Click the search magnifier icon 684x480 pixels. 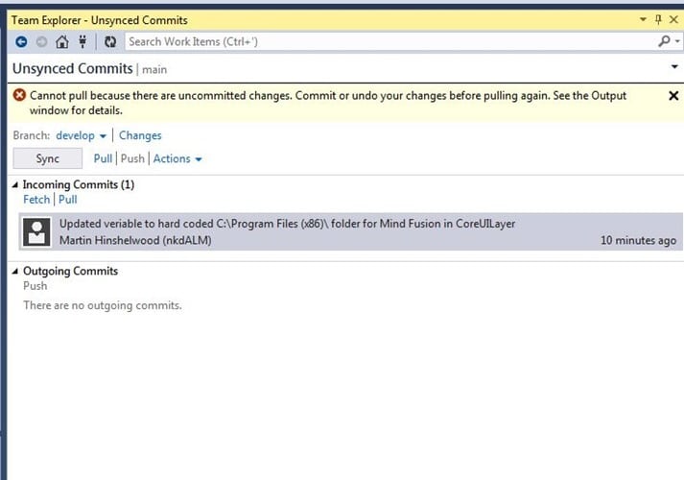(x=665, y=41)
